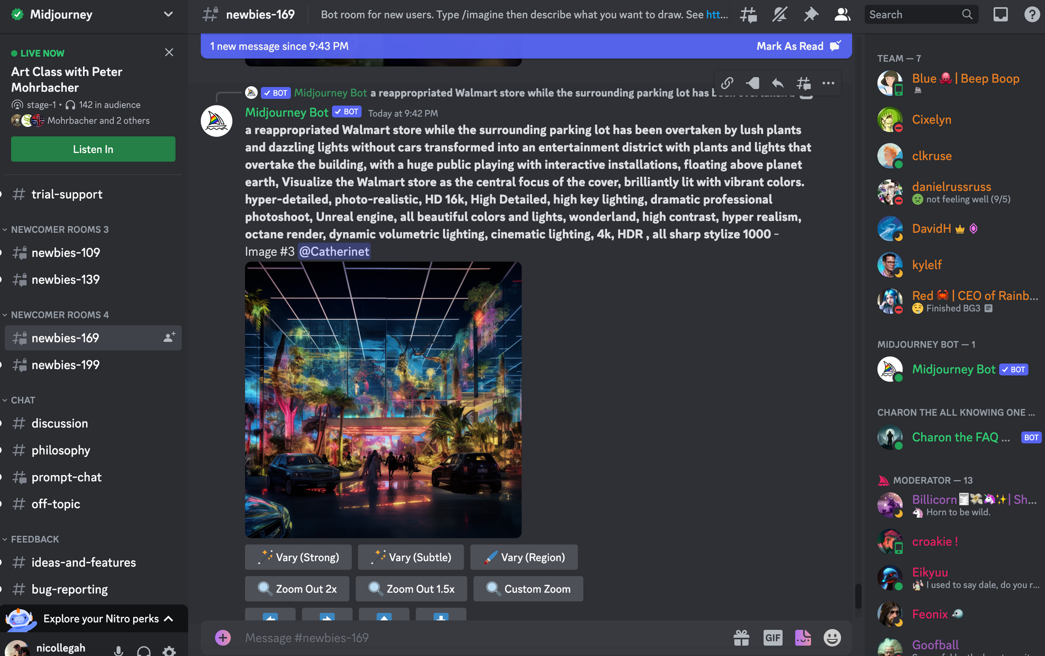Click the chat scrollbar thumb
The height and width of the screenshot is (656, 1045).
[x=857, y=596]
